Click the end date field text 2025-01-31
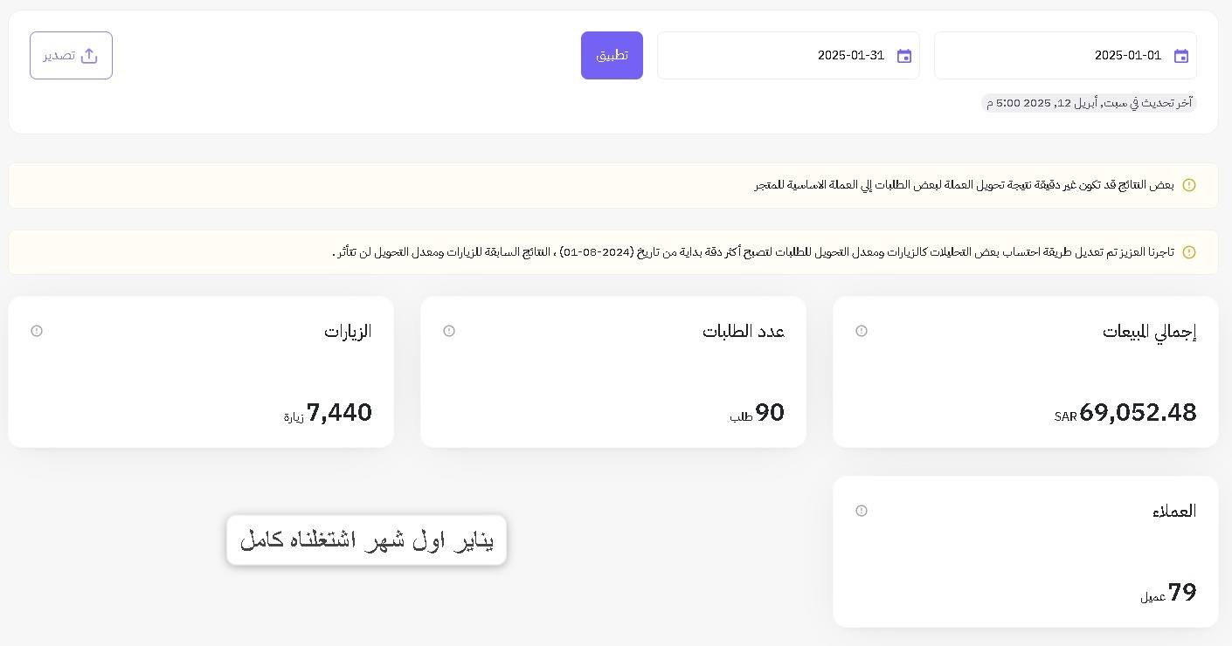Image resolution: width=1232 pixels, height=646 pixels. pos(850,56)
